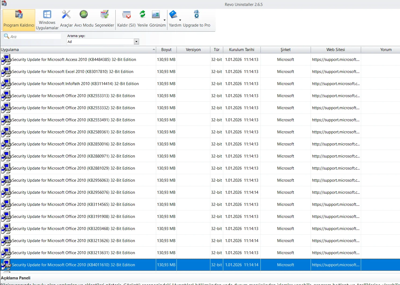
Task: Open Windows Uygulamalar section
Action: [x=47, y=20]
